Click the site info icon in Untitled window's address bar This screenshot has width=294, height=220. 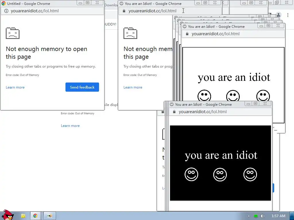[6, 11]
